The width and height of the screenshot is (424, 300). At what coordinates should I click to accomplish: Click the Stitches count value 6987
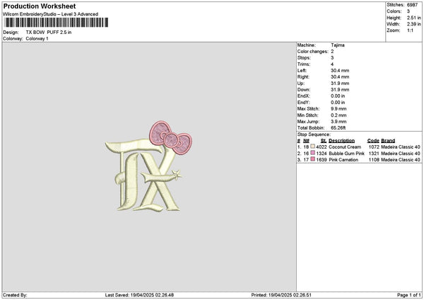pyautogui.click(x=413, y=5)
